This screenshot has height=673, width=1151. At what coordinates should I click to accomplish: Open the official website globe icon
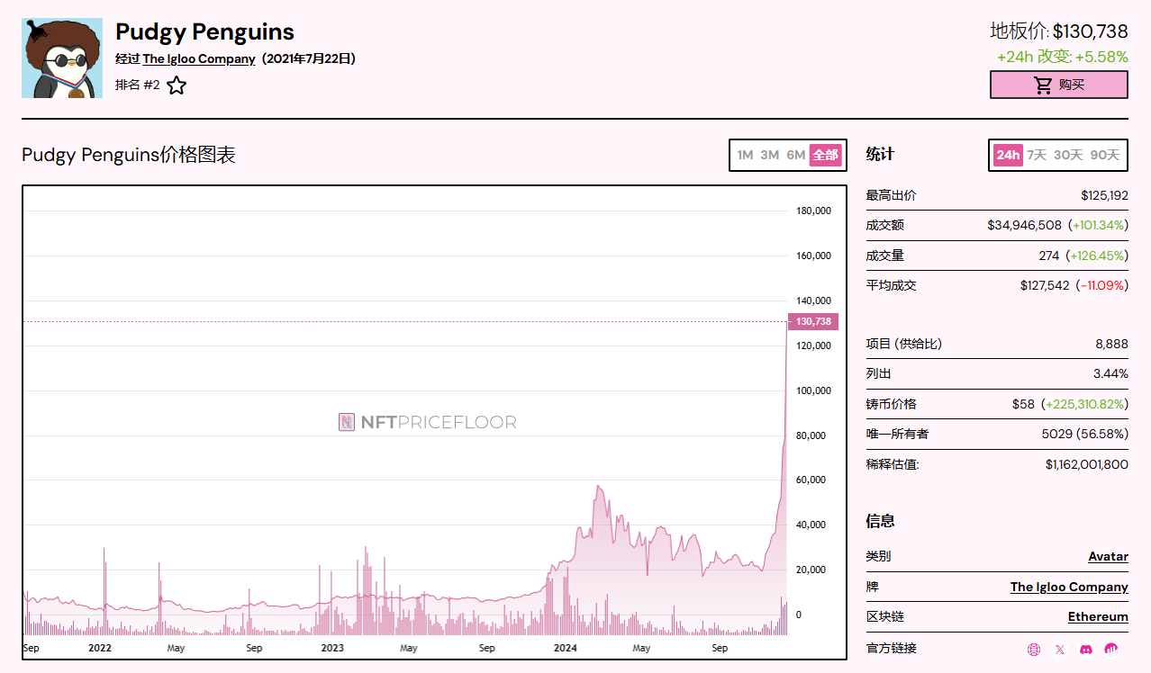tap(1034, 649)
